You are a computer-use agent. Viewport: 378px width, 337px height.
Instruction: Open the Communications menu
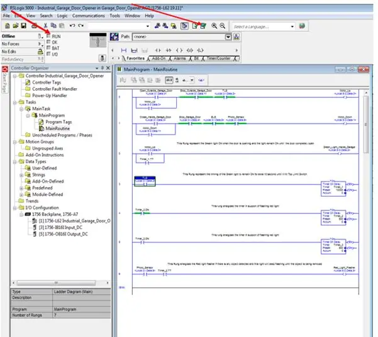(x=89, y=16)
